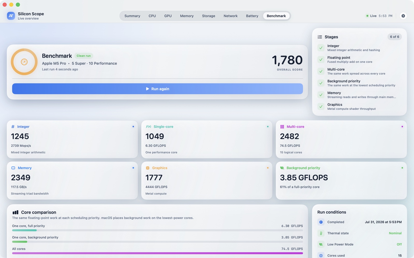Click the Graphics card orange status dot
The image size is (414, 258).
(268, 168)
